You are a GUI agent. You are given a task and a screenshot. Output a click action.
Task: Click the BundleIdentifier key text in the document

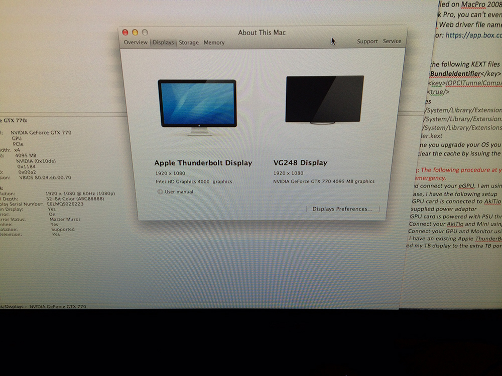[455, 74]
